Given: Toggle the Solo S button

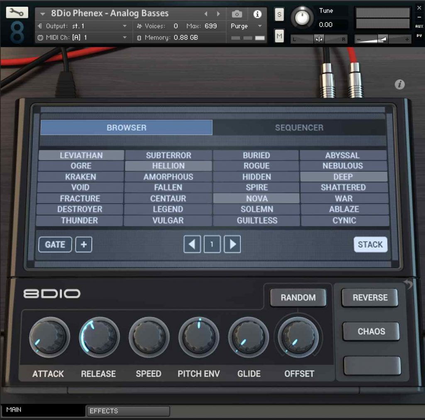Looking at the screenshot, I should pyautogui.click(x=279, y=15).
